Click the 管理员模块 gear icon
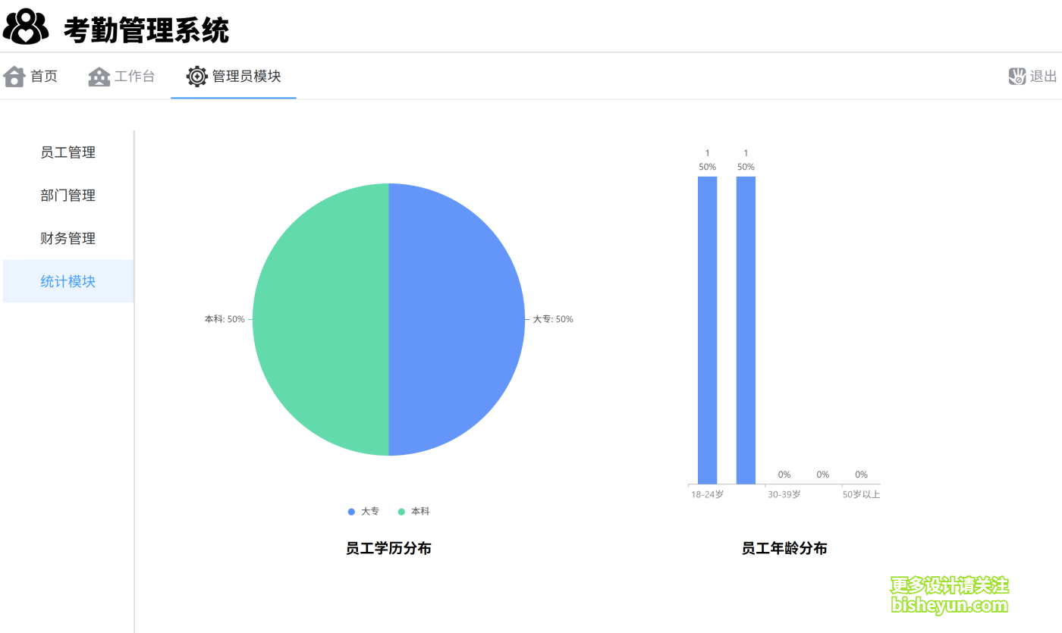1062x633 pixels. pyautogui.click(x=197, y=77)
